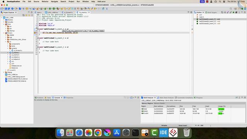Viewport: 247px width, 139px height.
Task: Open Finder from the Dock
Action: click(x=61, y=132)
